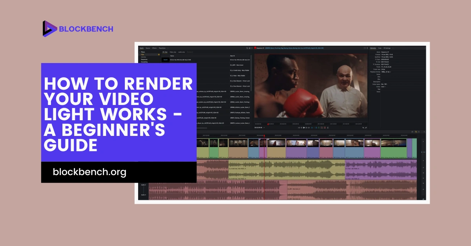This screenshot has width=471, height=246.
Task: Click the go-to-start playback icon
Action: [x=299, y=128]
